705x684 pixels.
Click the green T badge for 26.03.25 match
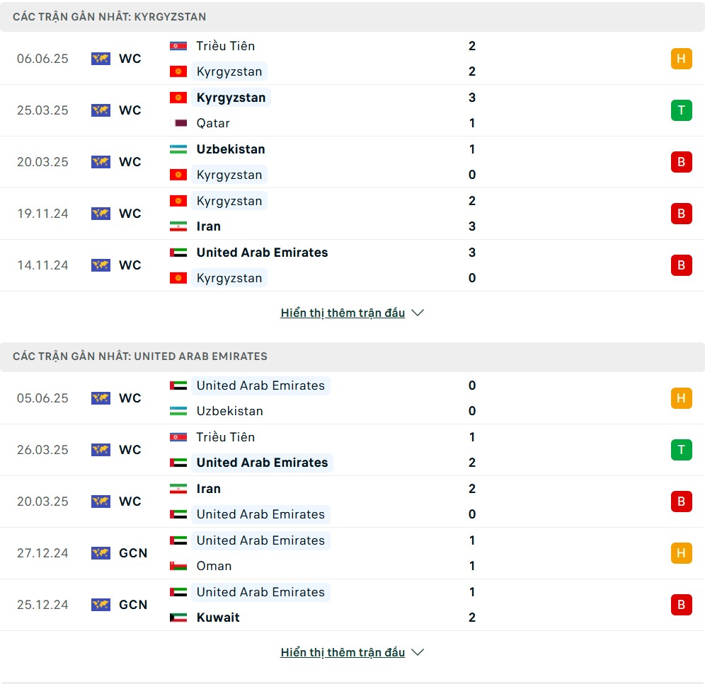pyautogui.click(x=681, y=450)
